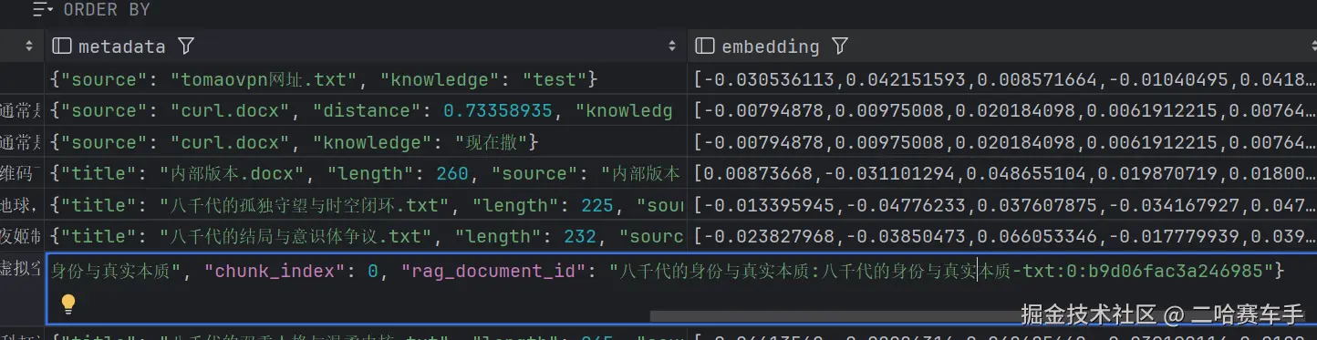Toggle sort arrows on the leftmost column
1317x340 pixels.
coord(29,46)
